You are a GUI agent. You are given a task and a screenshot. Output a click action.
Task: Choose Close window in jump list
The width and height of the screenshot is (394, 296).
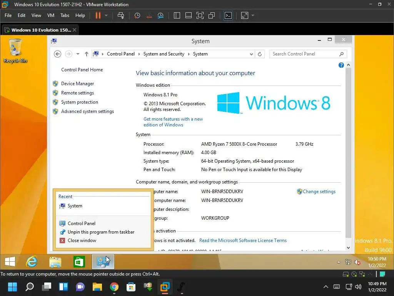point(102,240)
